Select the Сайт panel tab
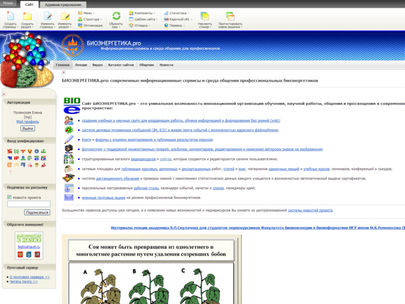 pos(29,4)
